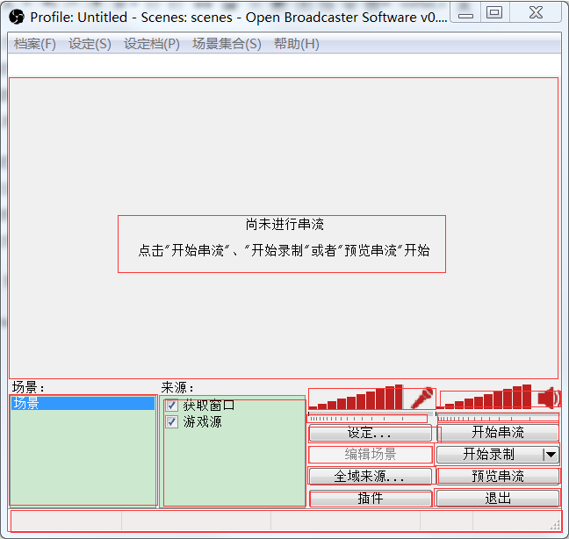
Task: Click the OBS logo in title bar
Action: pos(17,17)
